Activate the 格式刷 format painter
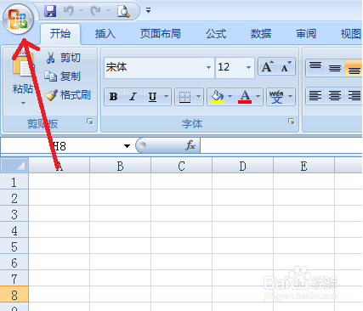 (68, 95)
